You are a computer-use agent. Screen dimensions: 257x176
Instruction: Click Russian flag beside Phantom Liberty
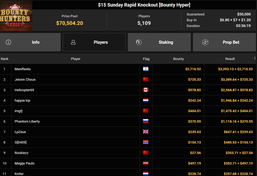coord(146,121)
